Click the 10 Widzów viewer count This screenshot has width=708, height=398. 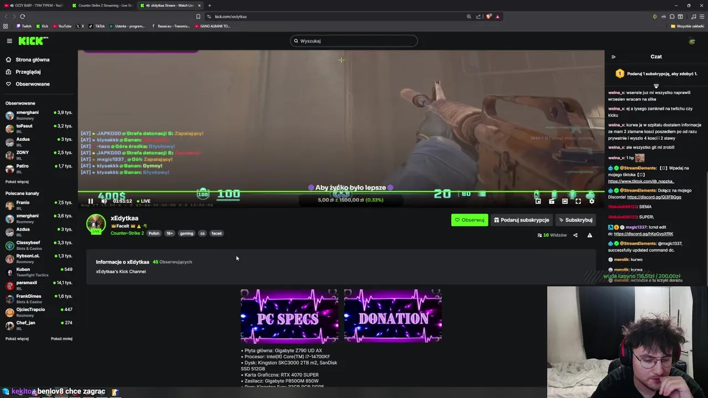coord(552,235)
